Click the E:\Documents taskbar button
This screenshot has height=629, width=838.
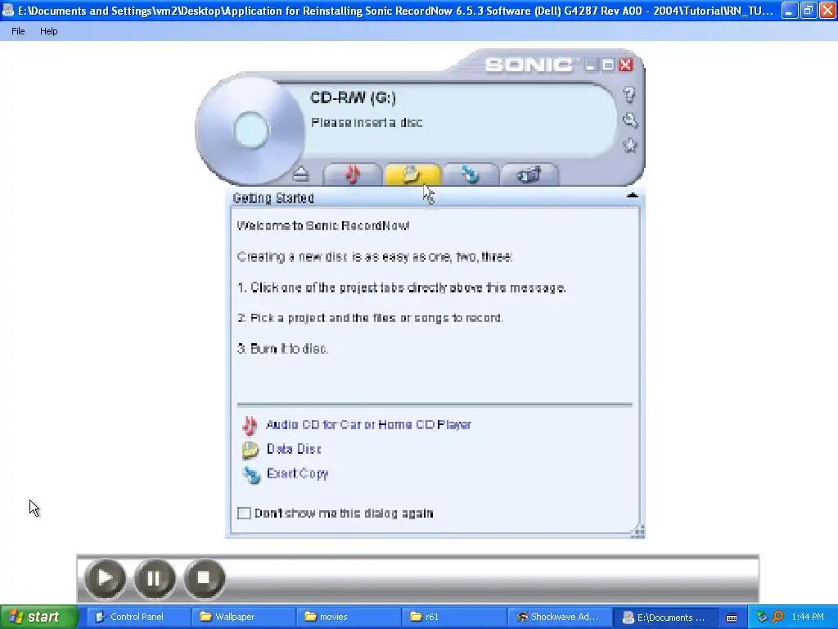(x=664, y=617)
